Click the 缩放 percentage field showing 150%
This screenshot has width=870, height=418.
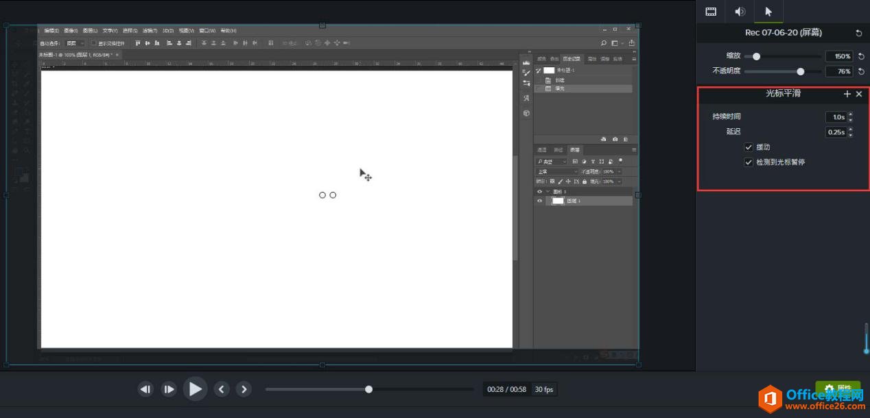[838, 56]
